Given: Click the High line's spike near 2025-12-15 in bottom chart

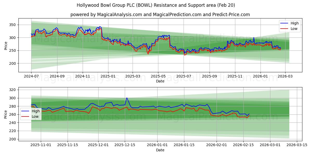Looking at the screenshot, I should click(x=127, y=98).
